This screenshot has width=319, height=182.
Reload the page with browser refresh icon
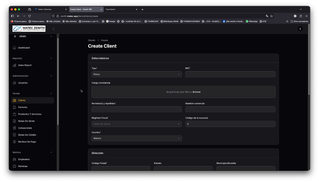point(30,16)
